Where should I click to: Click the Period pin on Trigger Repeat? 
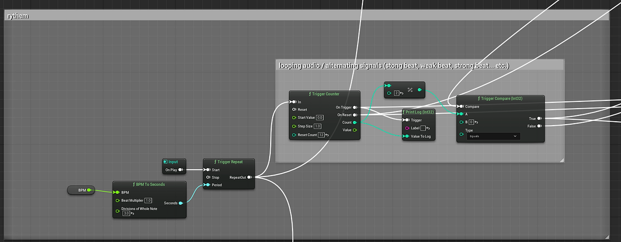[208, 185]
